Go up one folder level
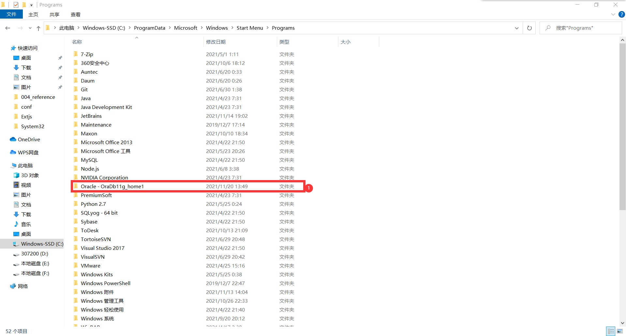The height and width of the screenshot is (336, 626). click(38, 28)
